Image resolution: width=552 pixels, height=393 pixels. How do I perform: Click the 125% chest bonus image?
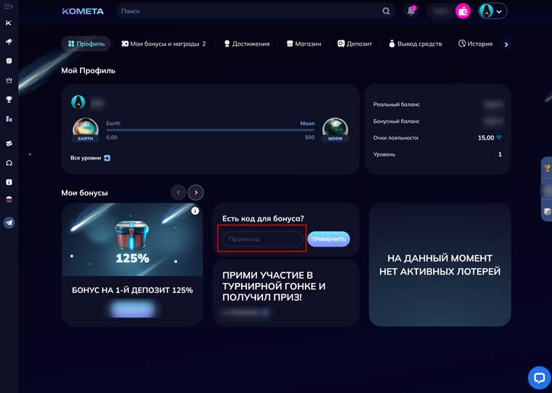(x=132, y=240)
